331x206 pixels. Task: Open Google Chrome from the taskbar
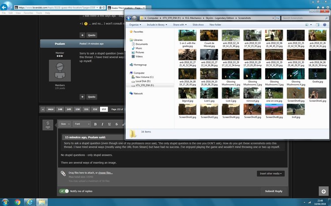[18, 202]
